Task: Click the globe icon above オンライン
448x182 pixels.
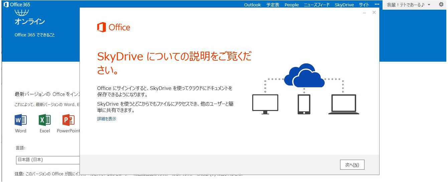Action: [22, 13]
